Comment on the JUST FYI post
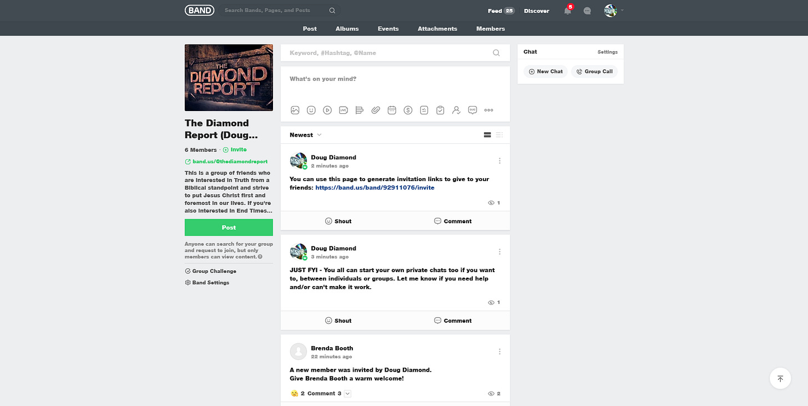This screenshot has height=406, width=808. [x=452, y=320]
